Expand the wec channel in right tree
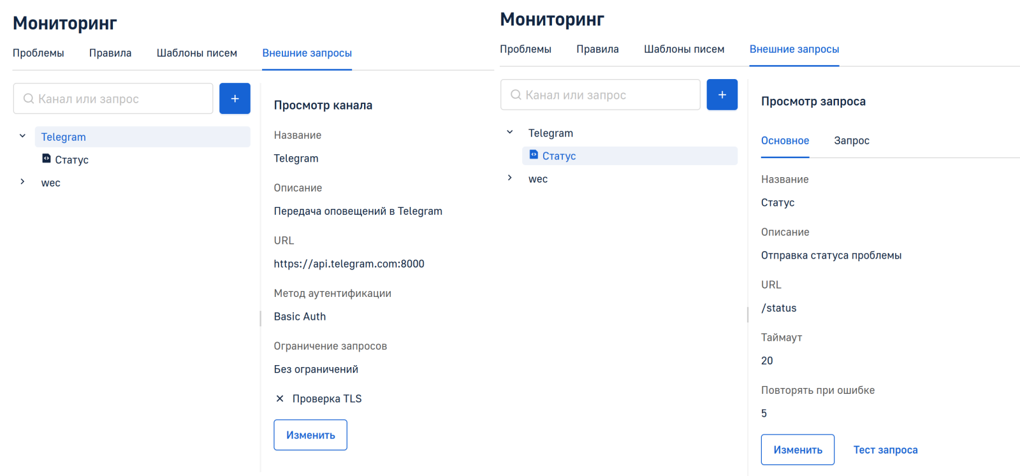1020x476 pixels. coord(509,178)
